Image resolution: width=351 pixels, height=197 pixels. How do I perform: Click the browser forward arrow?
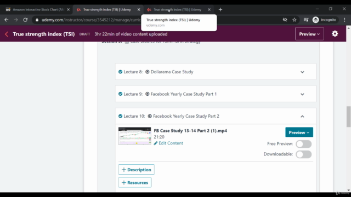coord(16,20)
